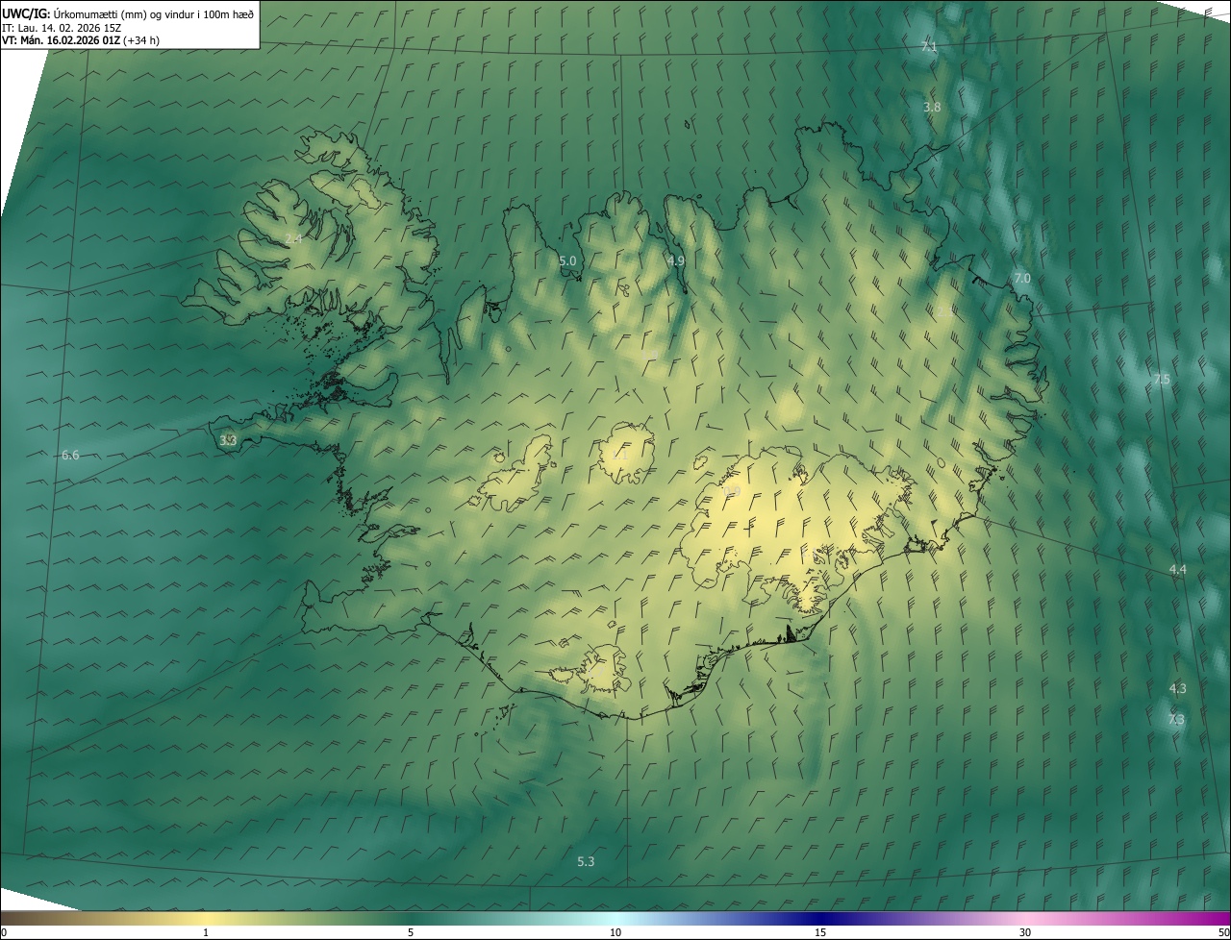Screen dimensions: 1231x940
Task: Click the 7.1 value label on the map
Action: tap(929, 46)
